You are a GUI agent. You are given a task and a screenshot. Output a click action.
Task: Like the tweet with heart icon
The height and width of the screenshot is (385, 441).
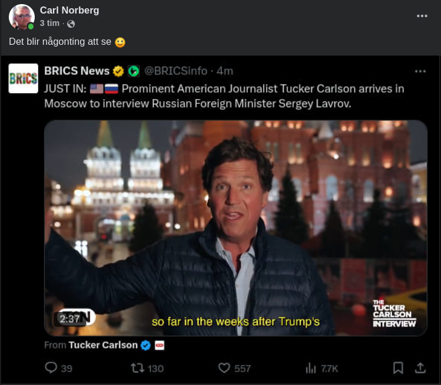click(224, 368)
